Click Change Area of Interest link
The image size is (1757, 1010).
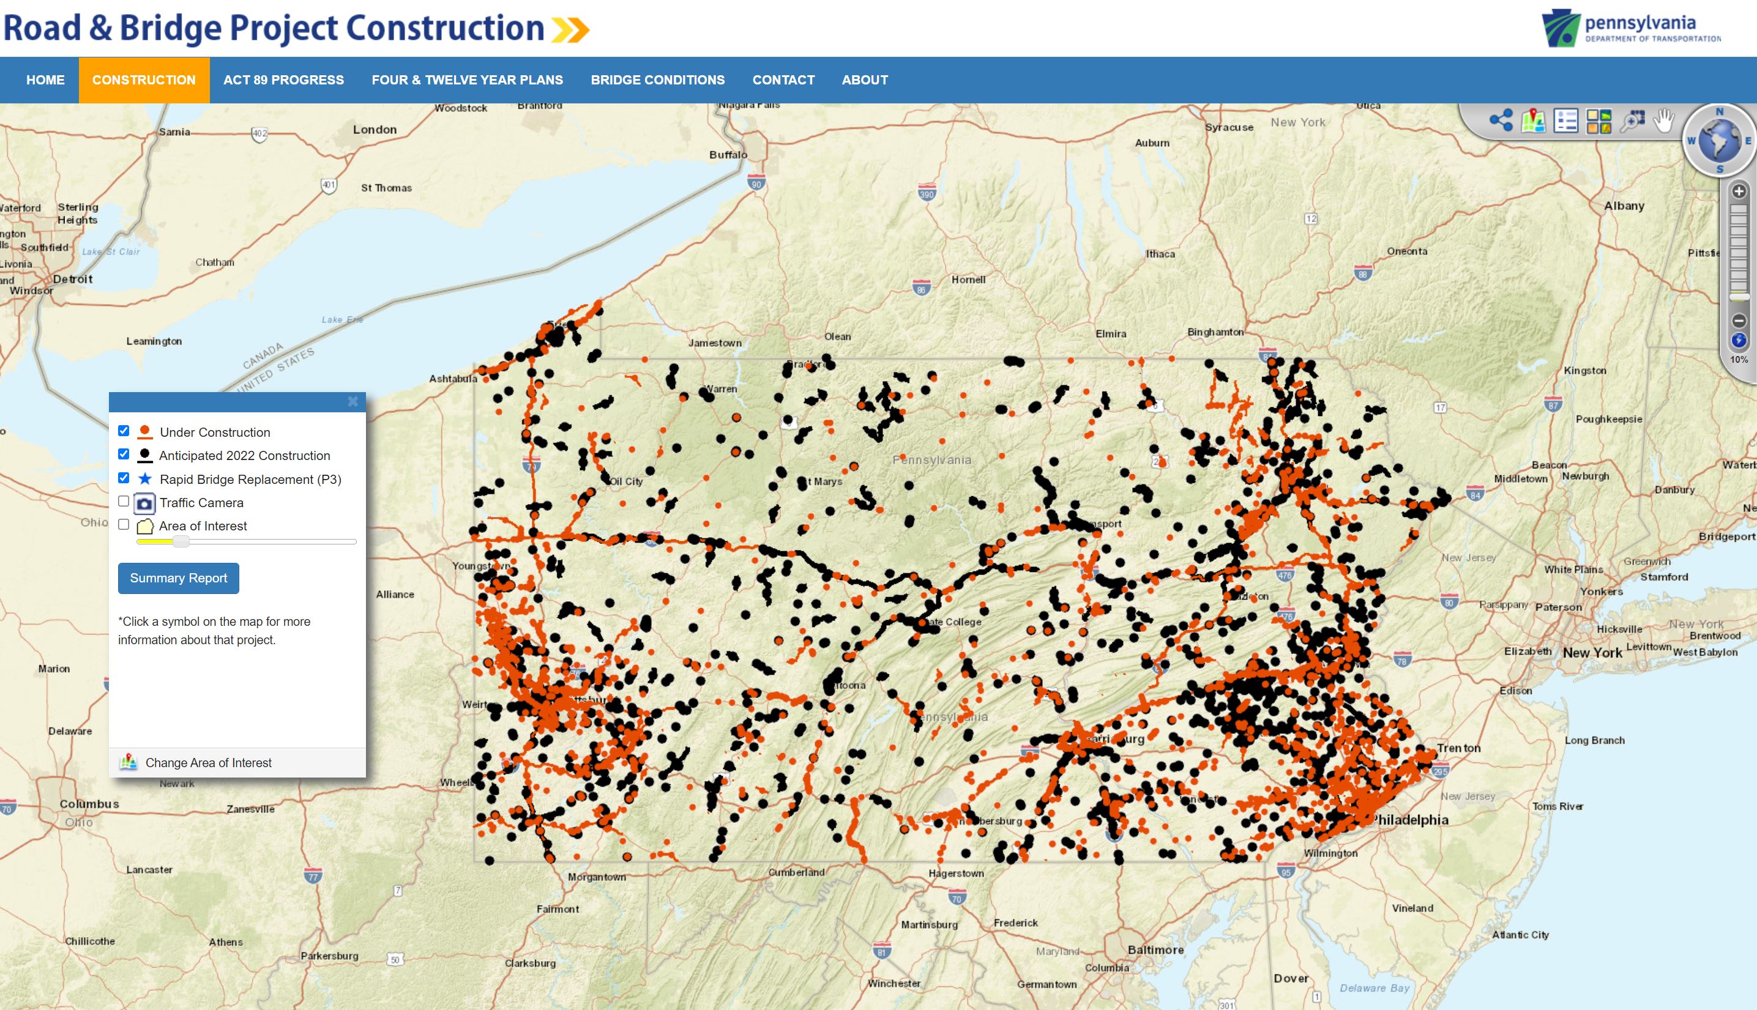click(208, 762)
